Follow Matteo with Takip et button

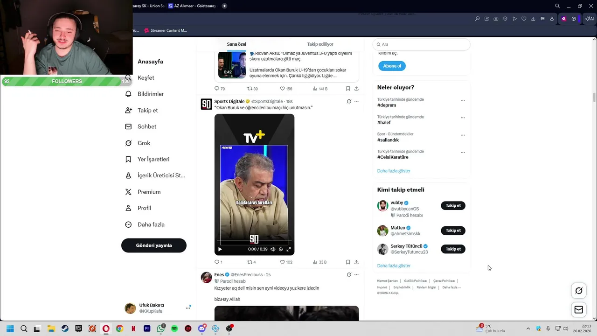click(x=453, y=231)
